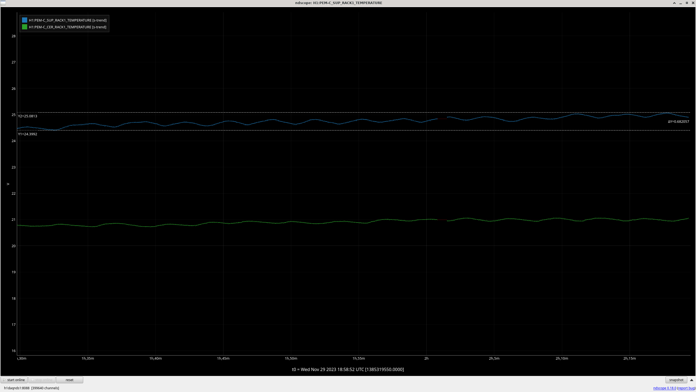This screenshot has height=392, width=696.
Task: Open the ndscope 0.18.0 link
Action: click(664, 388)
